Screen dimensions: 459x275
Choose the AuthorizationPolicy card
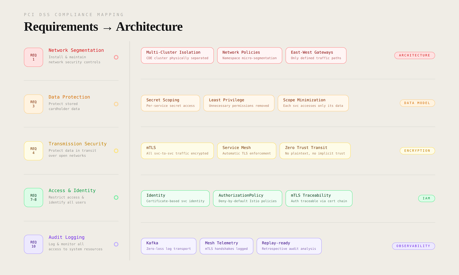(248, 198)
